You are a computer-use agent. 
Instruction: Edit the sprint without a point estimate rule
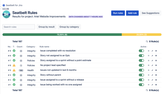click(x=152, y=61)
